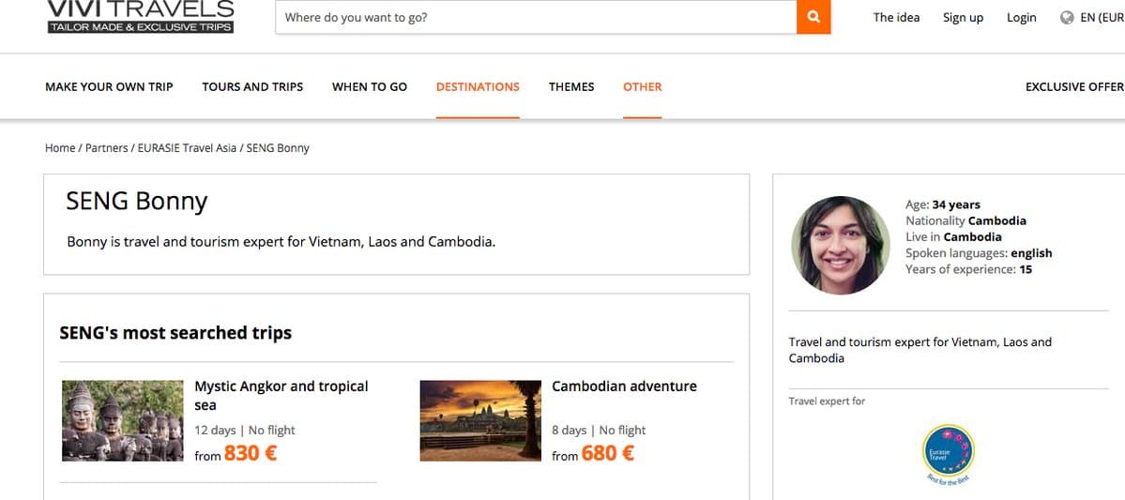Open SENG Bonny's profile photo
Viewport: 1125px width, 500px height.
841,245
